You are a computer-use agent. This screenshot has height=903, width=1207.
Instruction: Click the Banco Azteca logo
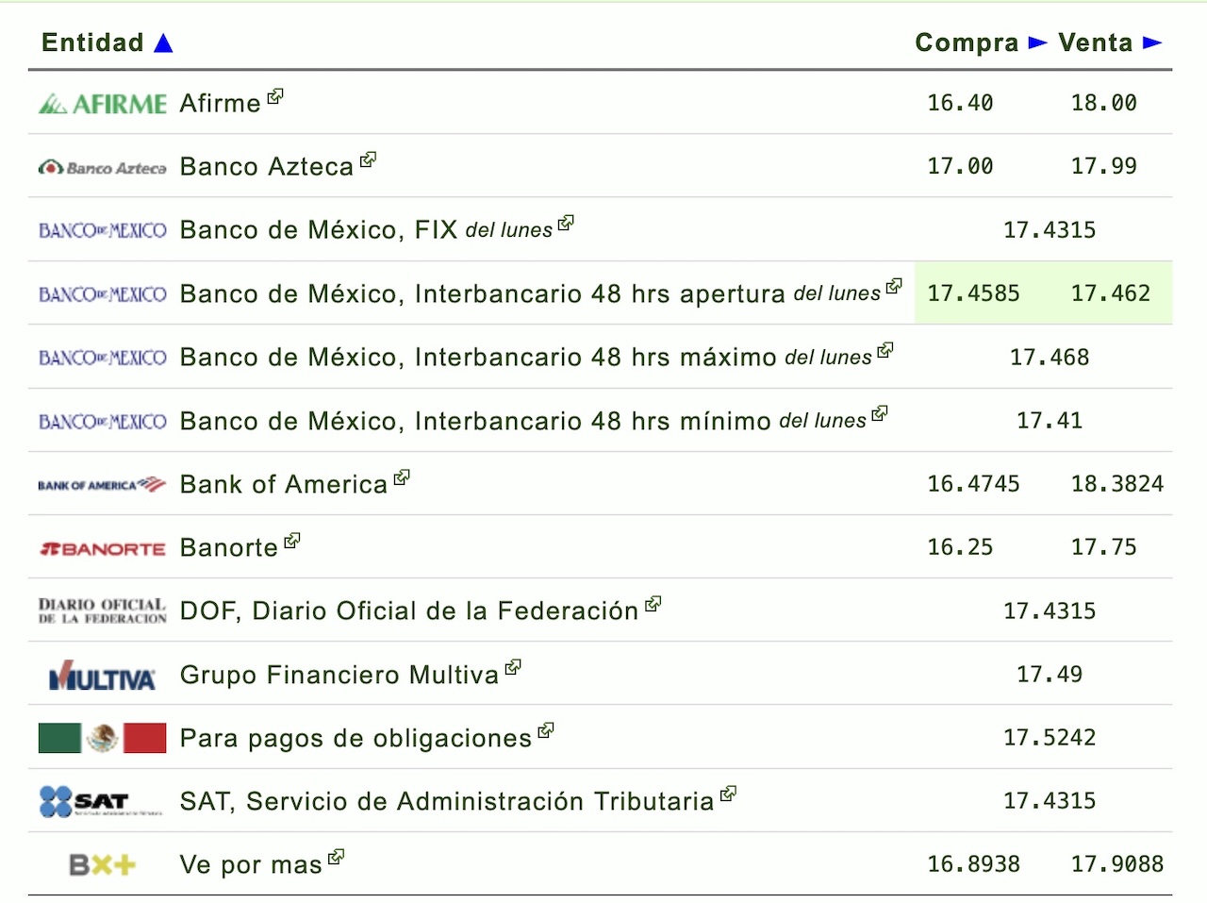pyautogui.click(x=103, y=167)
